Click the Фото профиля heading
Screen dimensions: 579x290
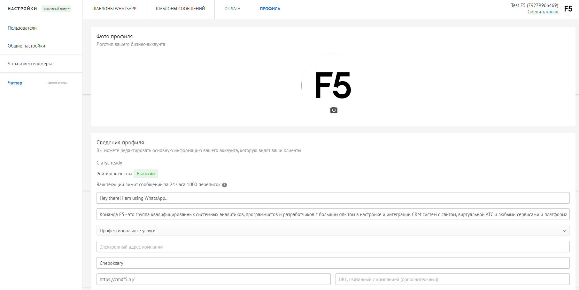[x=114, y=36]
